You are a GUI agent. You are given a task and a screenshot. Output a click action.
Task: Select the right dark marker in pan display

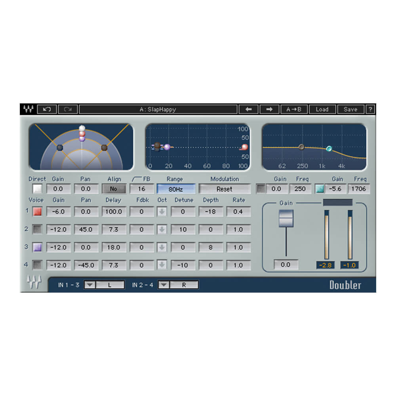(104, 147)
